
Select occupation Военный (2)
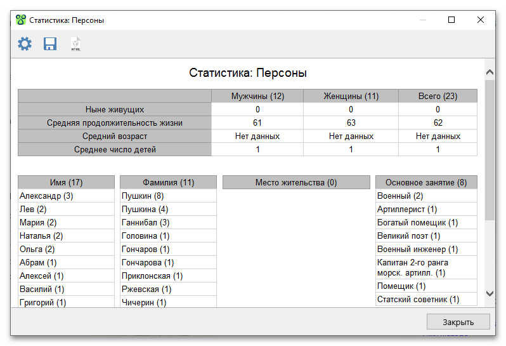pyautogui.click(x=426, y=196)
